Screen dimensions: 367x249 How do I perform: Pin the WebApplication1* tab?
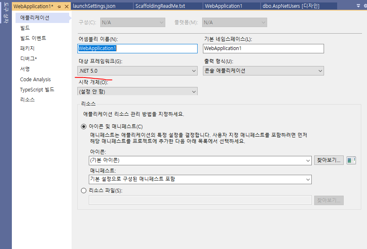59,7
